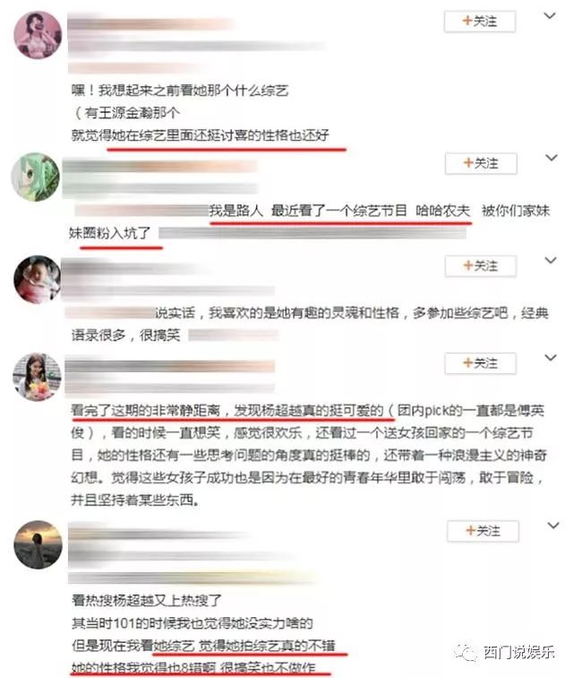
Task: Follow the green-haired avatar commenter via +关注
Action: click(481, 163)
